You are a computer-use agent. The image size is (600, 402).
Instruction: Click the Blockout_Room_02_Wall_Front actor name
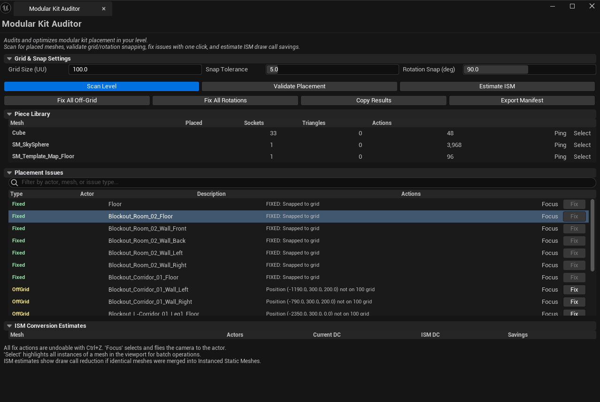[x=147, y=229]
